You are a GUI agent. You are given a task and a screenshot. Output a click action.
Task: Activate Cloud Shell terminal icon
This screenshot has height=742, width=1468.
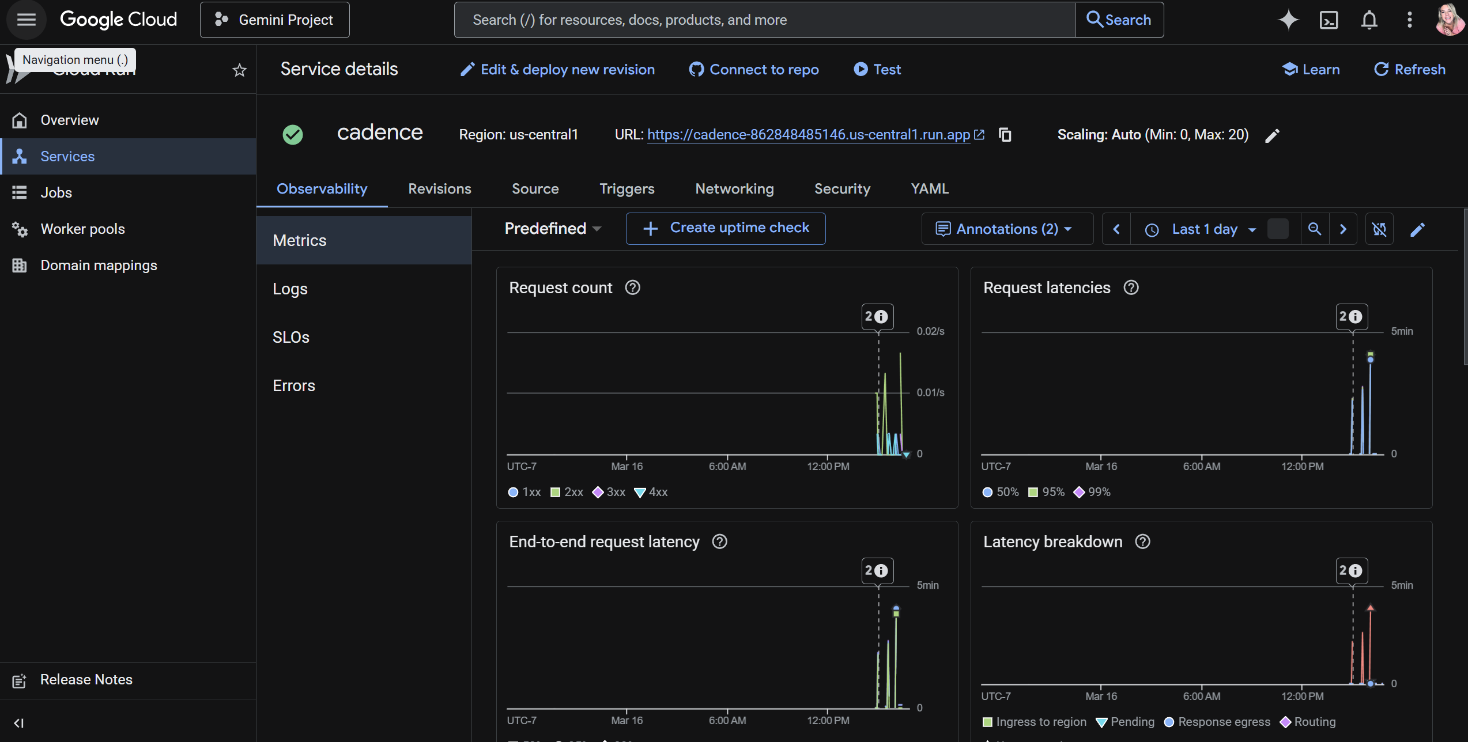click(x=1329, y=20)
